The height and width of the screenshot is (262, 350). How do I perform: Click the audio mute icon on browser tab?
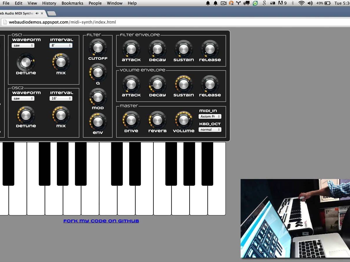click(37, 13)
